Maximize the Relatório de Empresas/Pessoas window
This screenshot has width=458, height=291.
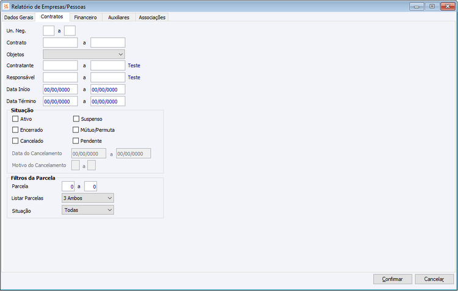pos(432,7)
